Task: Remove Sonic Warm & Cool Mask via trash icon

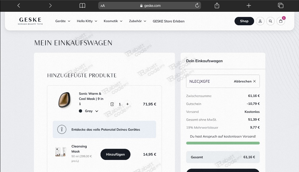Action: tap(112, 104)
